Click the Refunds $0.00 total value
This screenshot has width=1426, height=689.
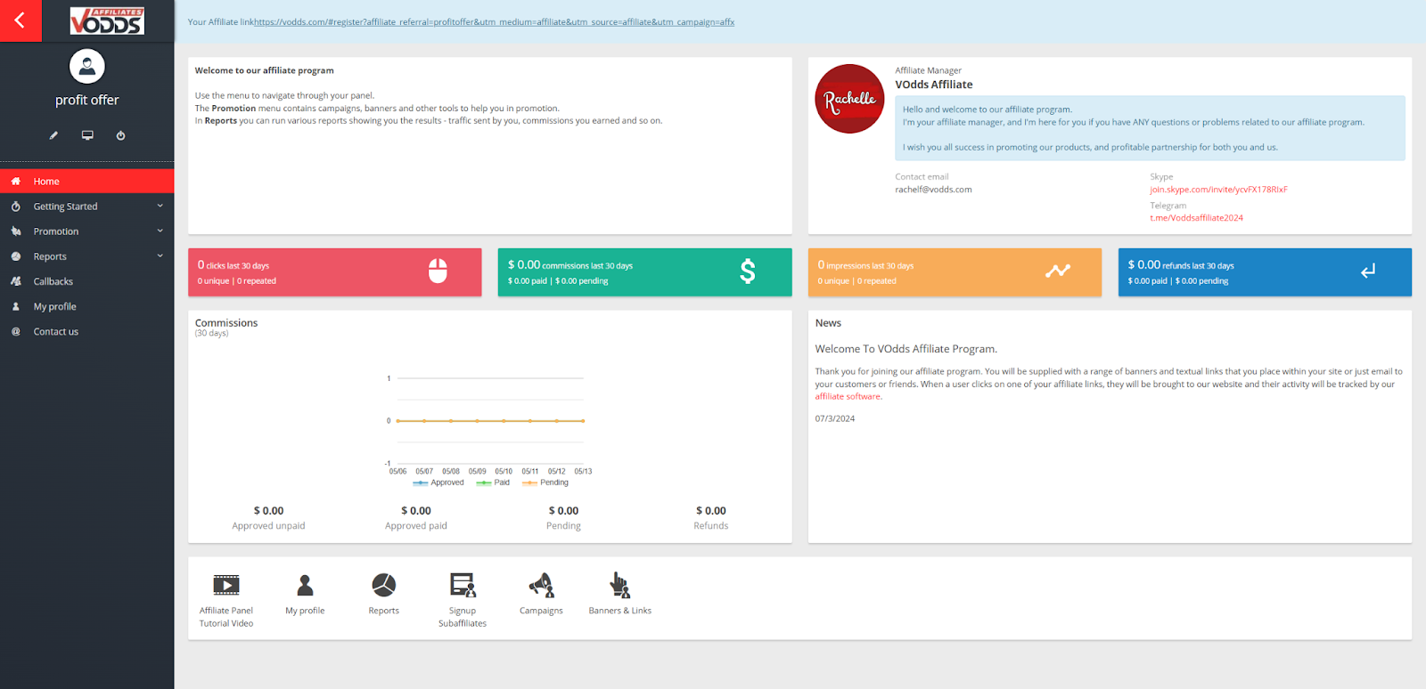(x=711, y=511)
